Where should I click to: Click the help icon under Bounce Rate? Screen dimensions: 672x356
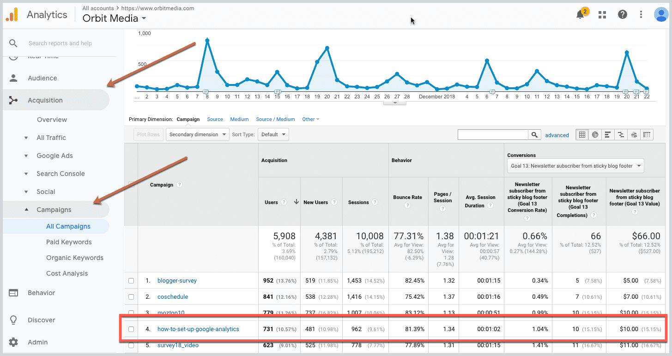(x=408, y=205)
